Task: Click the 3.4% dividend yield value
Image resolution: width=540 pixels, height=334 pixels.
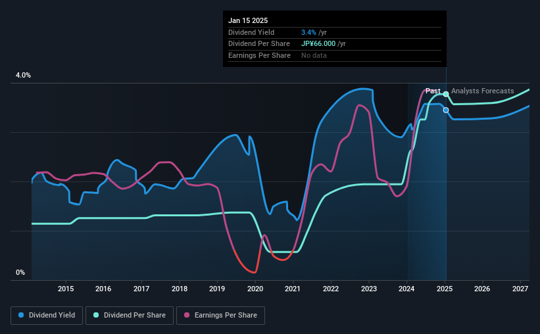Action: (308, 32)
